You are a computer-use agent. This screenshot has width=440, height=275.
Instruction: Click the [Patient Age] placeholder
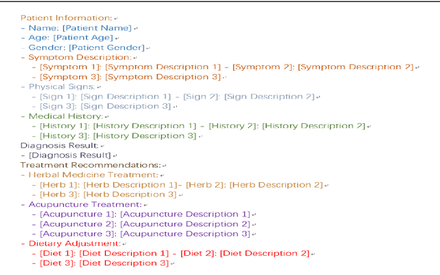coord(83,38)
